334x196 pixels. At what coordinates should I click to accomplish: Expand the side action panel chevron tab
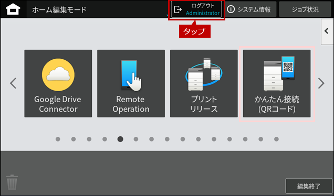(327, 31)
